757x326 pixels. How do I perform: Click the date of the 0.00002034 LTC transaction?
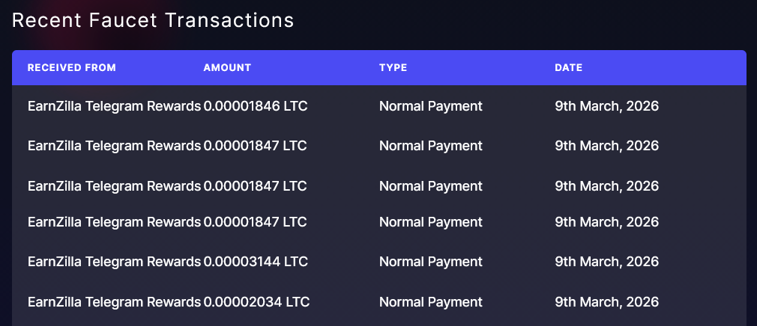coord(606,302)
